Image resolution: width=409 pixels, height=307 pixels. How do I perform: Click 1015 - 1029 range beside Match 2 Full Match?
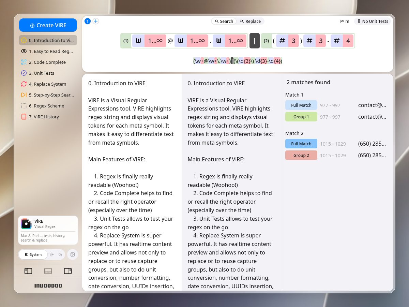tap(333, 144)
